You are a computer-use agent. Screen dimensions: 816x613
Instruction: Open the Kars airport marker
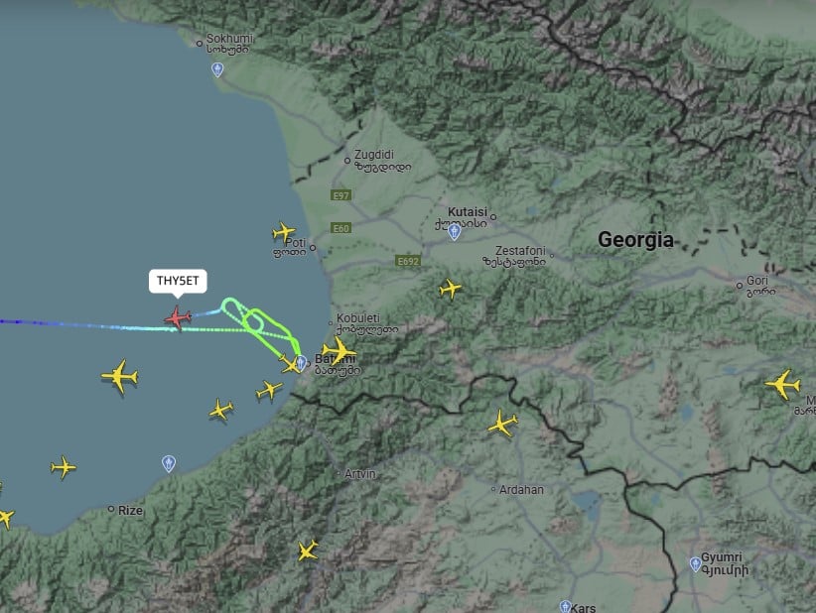pos(566,607)
